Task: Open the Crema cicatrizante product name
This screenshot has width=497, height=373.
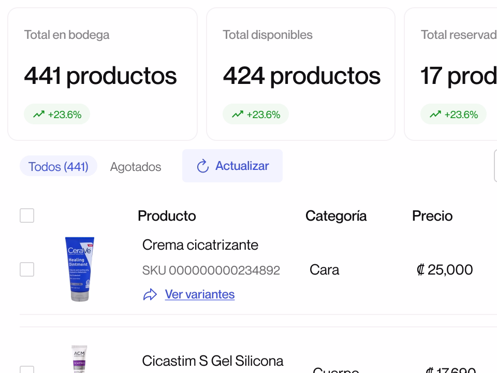Action: pyautogui.click(x=200, y=245)
